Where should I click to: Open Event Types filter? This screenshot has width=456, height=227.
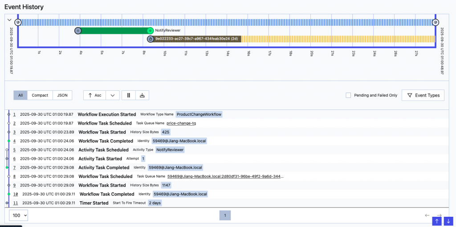coord(423,95)
